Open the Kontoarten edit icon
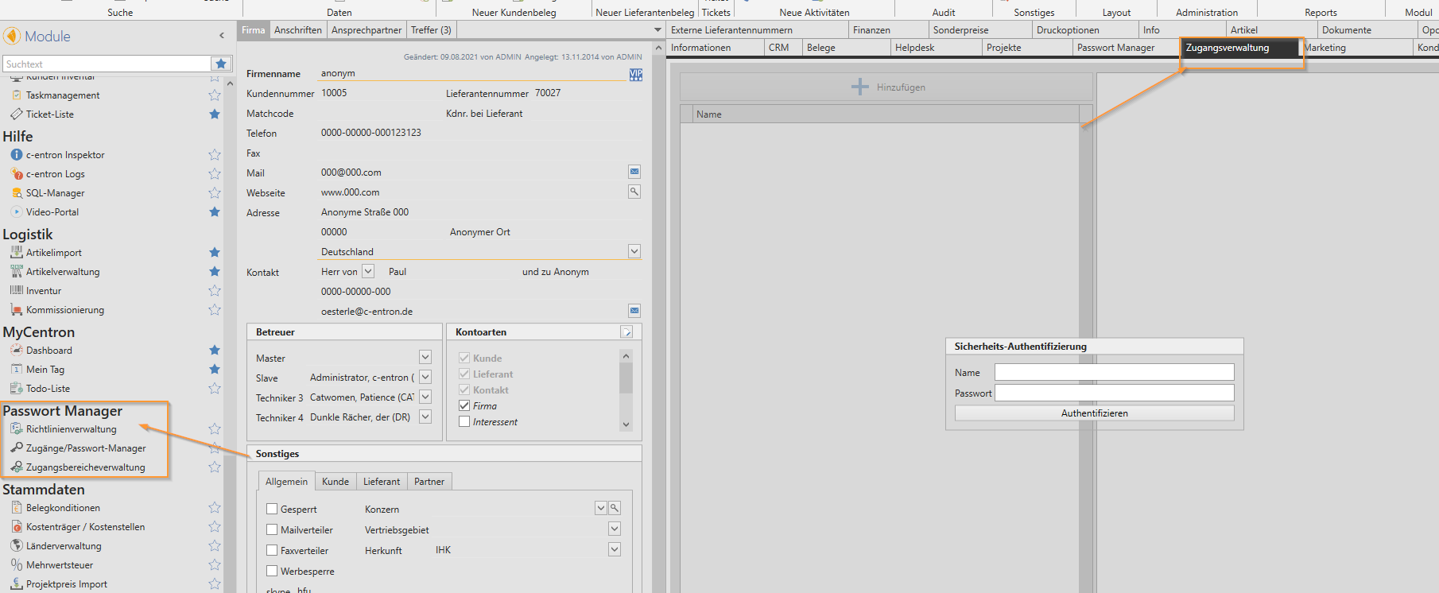This screenshot has height=593, width=1439. (x=626, y=331)
